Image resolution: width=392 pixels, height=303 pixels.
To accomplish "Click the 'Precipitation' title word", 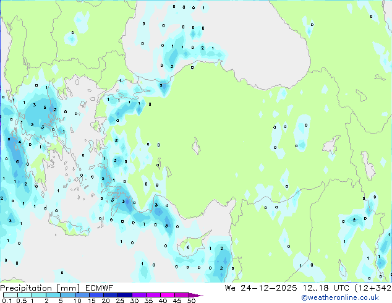I will 26,288.
